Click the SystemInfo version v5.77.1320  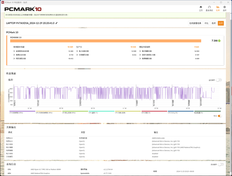pyautogui.click(x=107, y=173)
